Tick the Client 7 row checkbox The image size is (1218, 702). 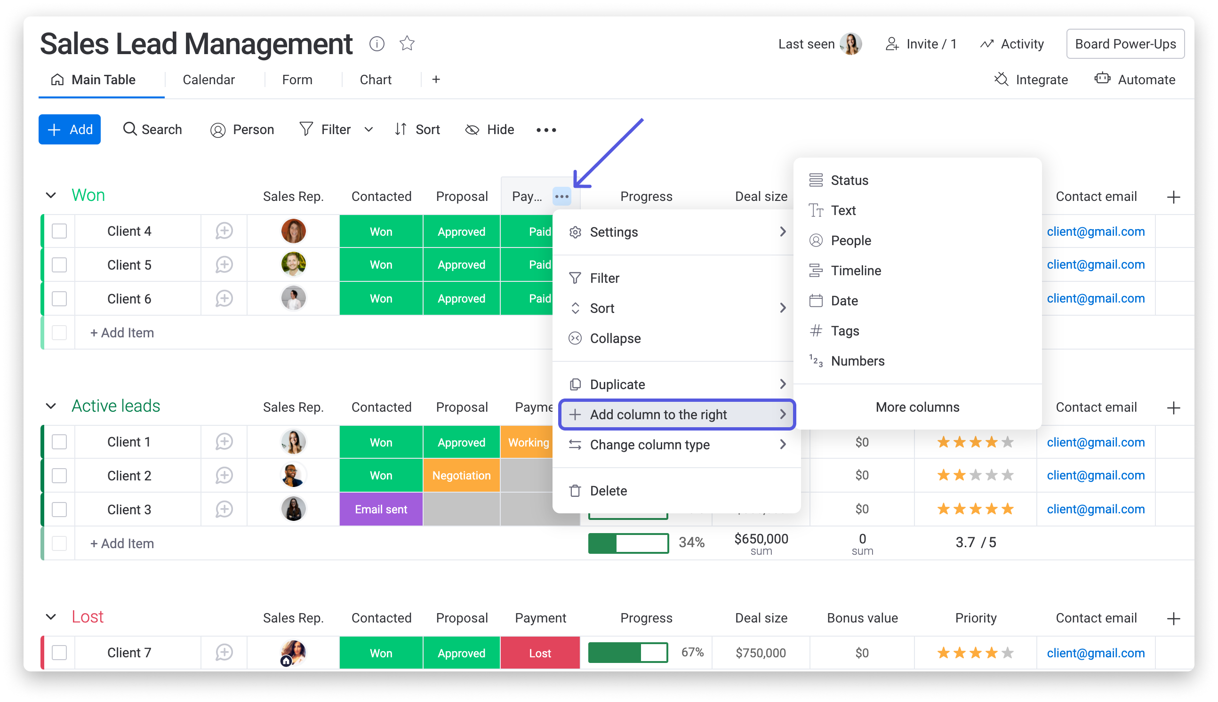coord(59,652)
